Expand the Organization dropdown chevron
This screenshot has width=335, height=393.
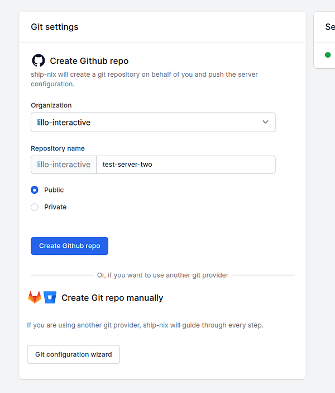point(265,122)
